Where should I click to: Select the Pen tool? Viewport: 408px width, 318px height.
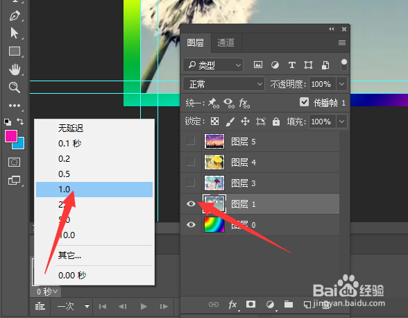pos(15,16)
